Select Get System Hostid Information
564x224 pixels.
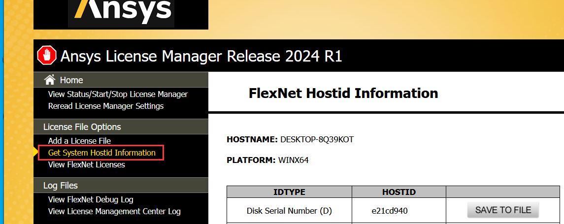coord(101,153)
